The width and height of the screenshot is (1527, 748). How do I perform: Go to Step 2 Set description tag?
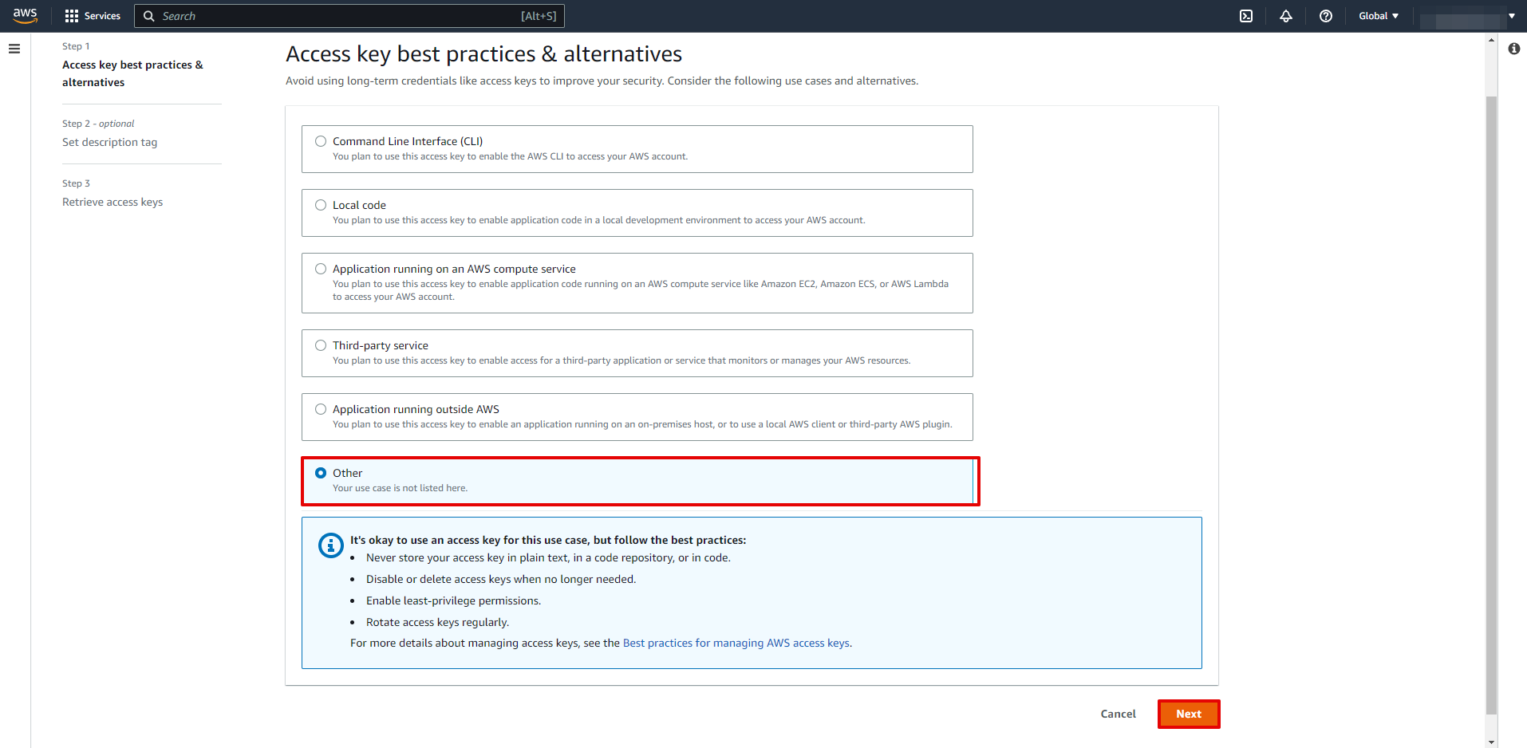[x=110, y=142]
